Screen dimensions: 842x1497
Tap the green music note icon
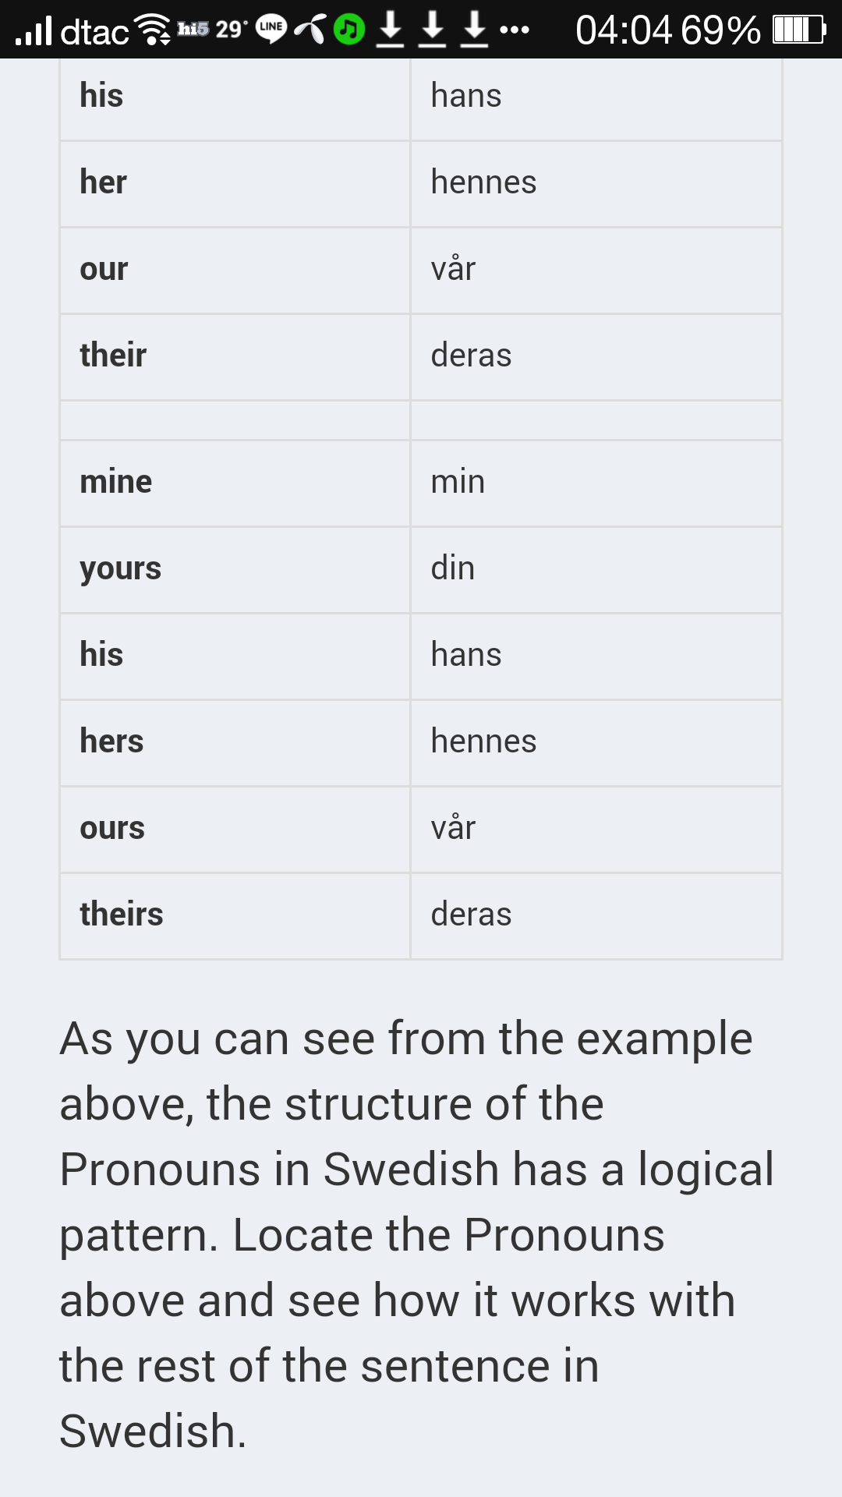(x=349, y=30)
